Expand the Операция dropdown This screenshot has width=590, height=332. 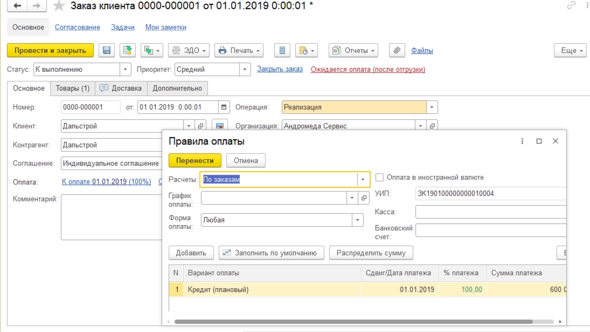click(x=432, y=107)
